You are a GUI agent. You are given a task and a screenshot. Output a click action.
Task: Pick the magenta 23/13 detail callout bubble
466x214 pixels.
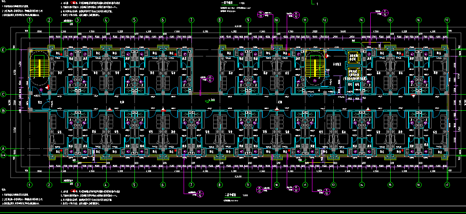[x=210, y=79]
